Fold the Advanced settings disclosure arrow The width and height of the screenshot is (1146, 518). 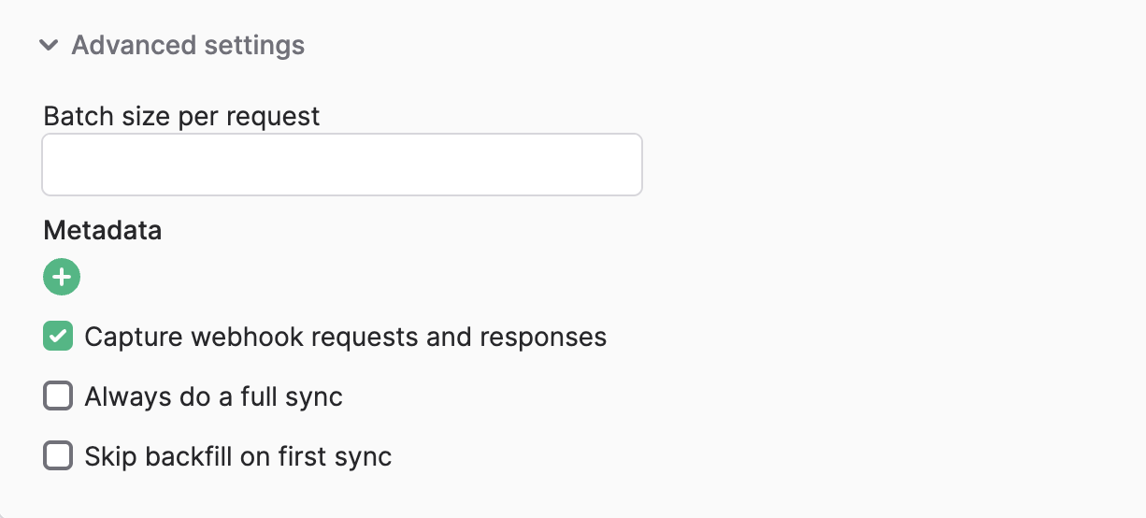tap(50, 45)
